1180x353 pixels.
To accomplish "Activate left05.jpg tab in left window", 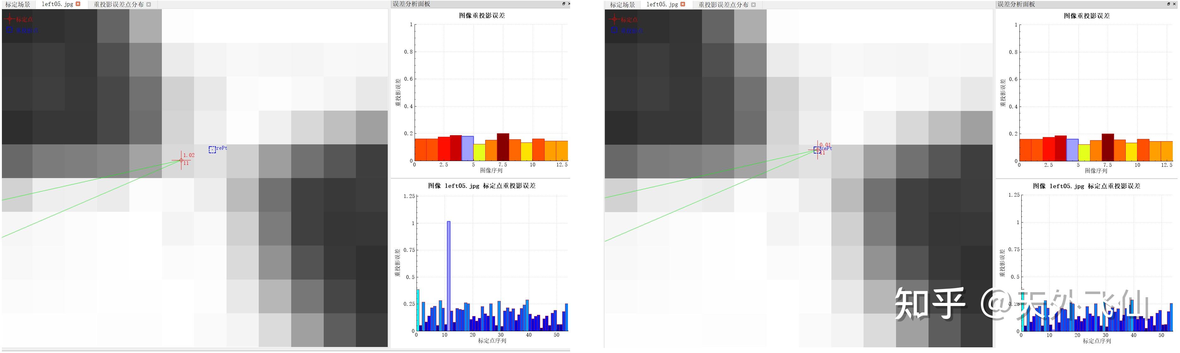I will pos(57,4).
